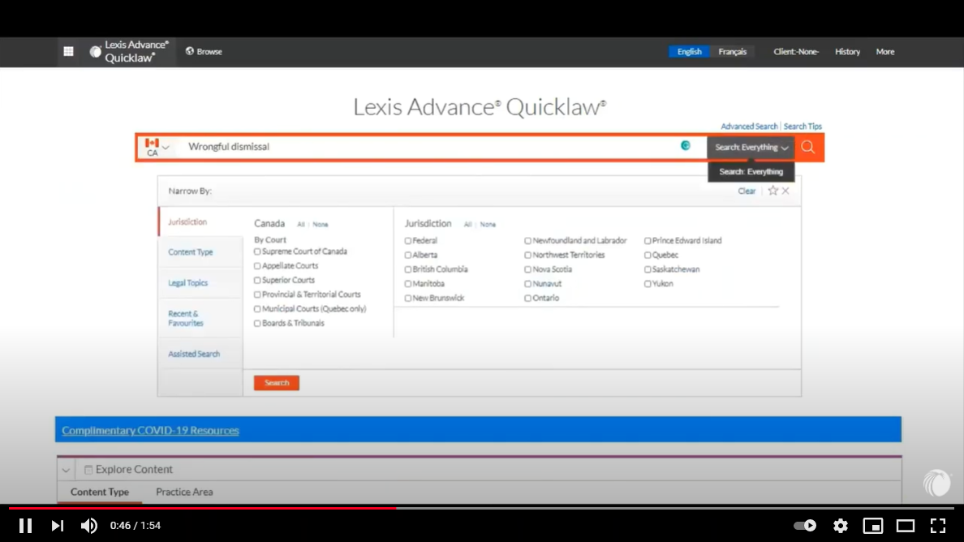Viewport: 964px width, 542px height.
Task: Select the Jurisdiction filter tab
Action: pyautogui.click(x=200, y=222)
